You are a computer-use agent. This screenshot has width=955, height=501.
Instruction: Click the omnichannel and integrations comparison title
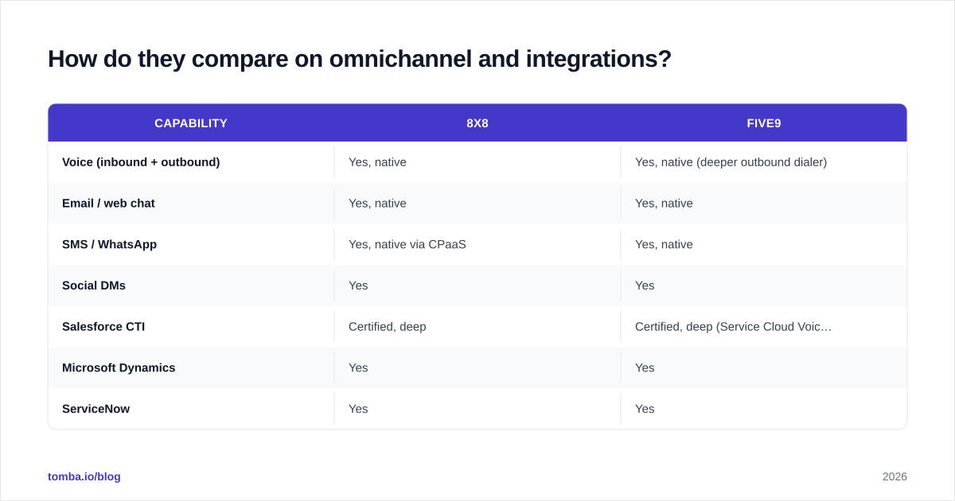[x=360, y=59]
